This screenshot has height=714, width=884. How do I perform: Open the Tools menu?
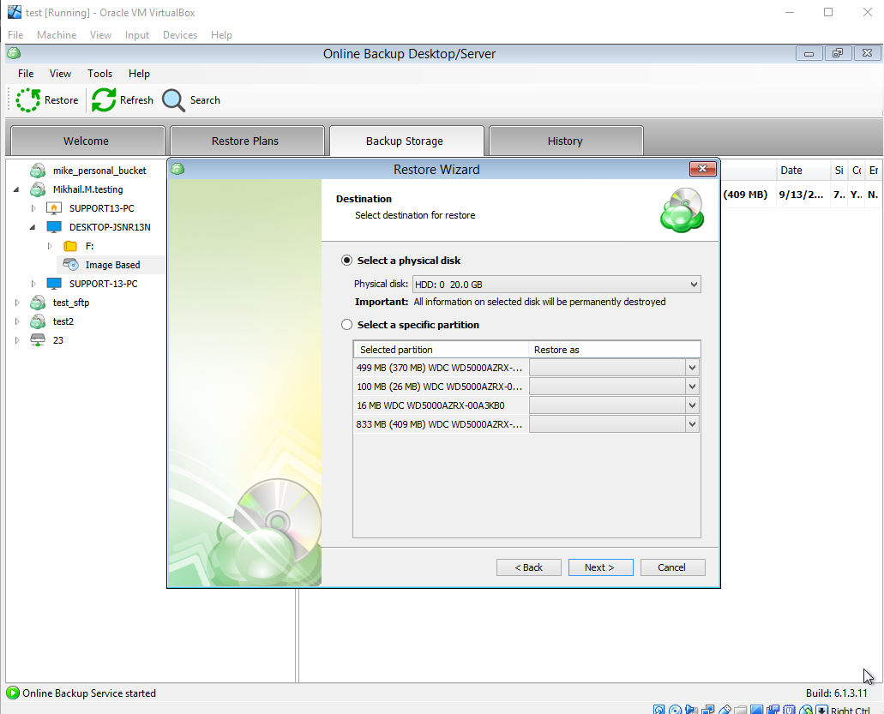[x=99, y=74]
